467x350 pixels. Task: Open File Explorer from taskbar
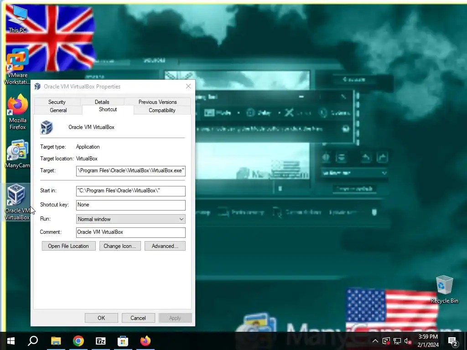[x=56, y=341]
